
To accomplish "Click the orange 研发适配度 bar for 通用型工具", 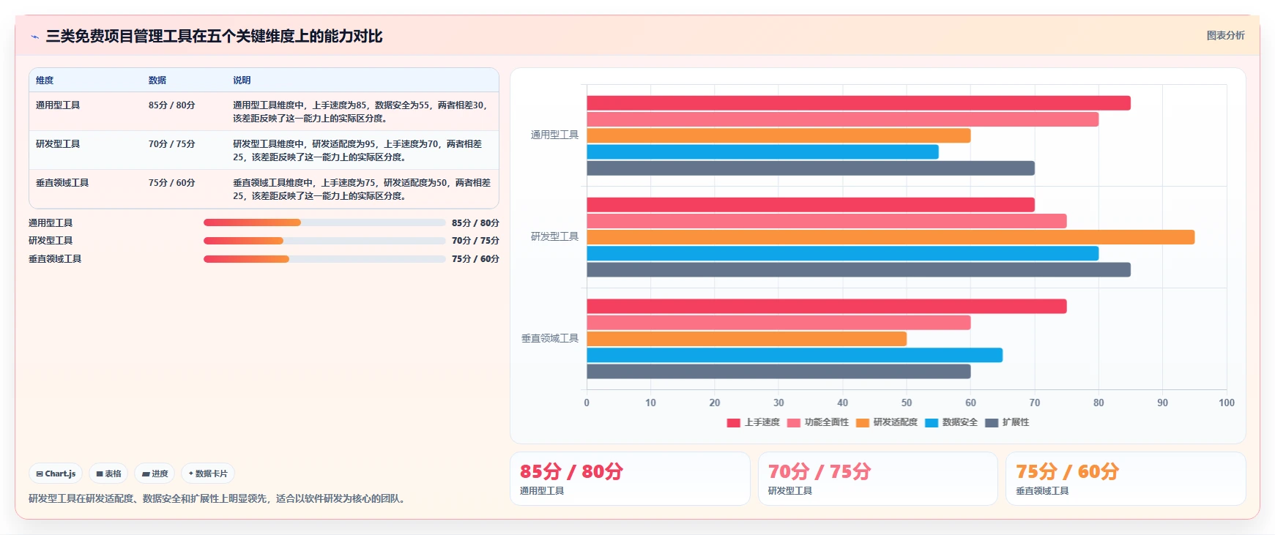I will (778, 135).
